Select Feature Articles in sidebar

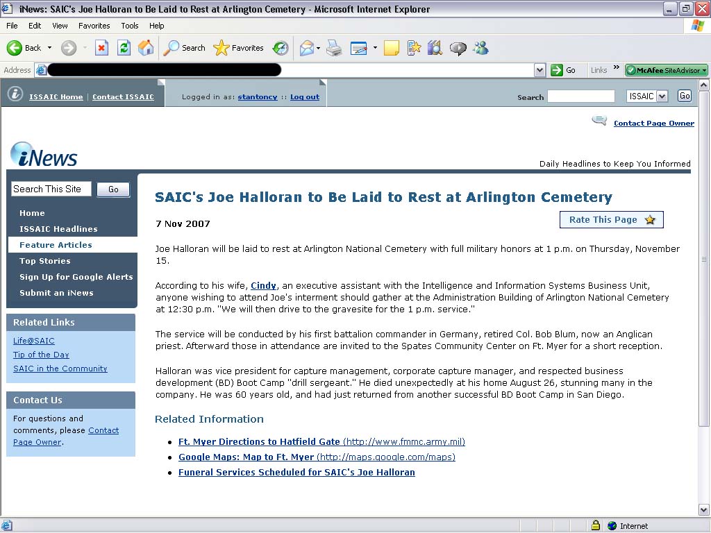(56, 245)
